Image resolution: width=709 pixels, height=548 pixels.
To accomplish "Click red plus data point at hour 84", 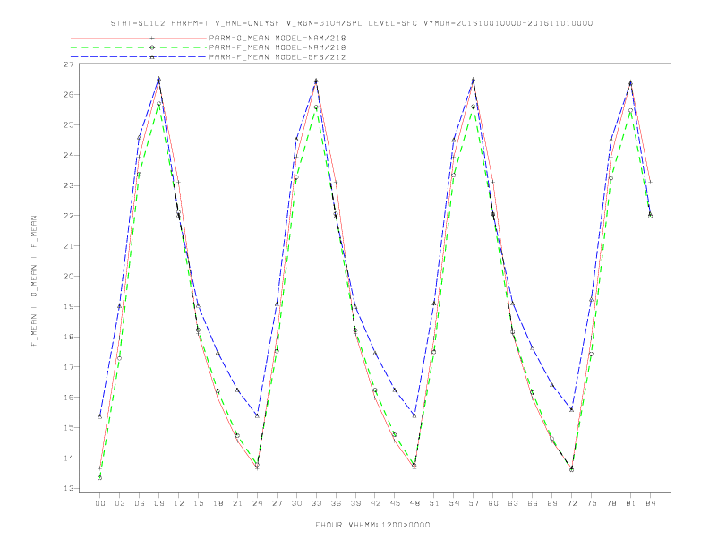I will pyautogui.click(x=650, y=182).
